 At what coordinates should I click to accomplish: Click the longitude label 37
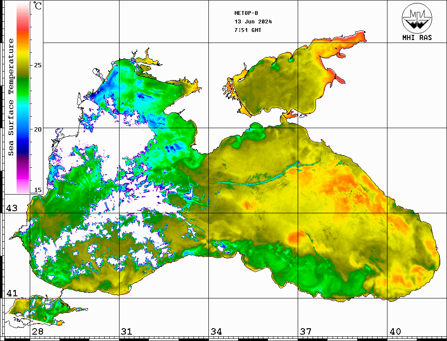coord(306,332)
